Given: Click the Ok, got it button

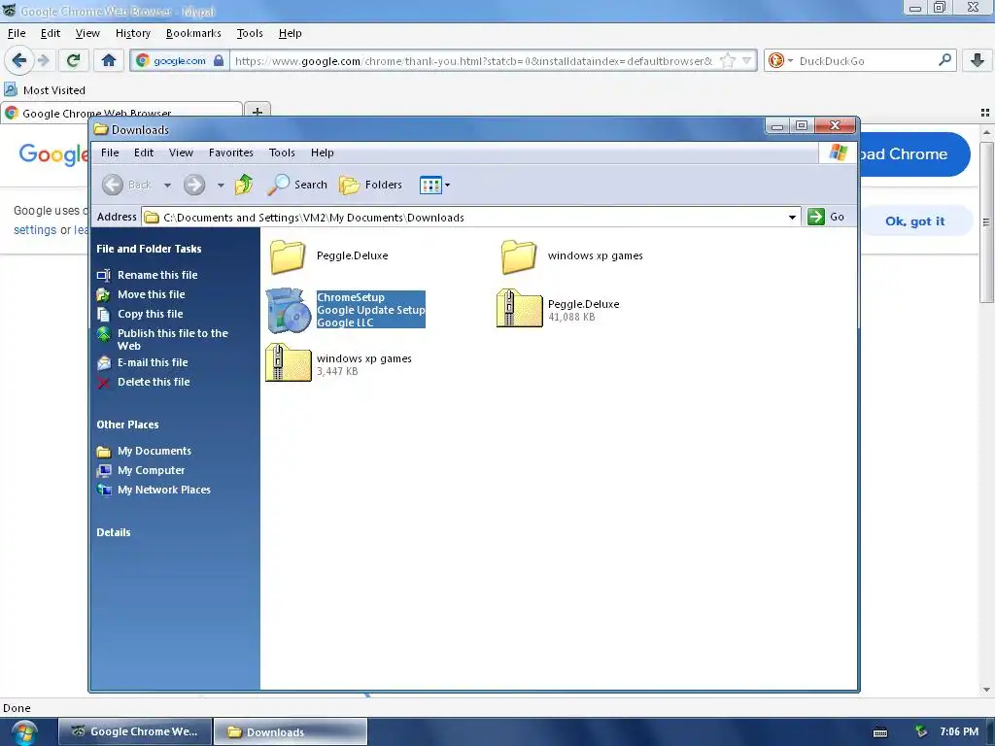Looking at the screenshot, I should point(915,220).
